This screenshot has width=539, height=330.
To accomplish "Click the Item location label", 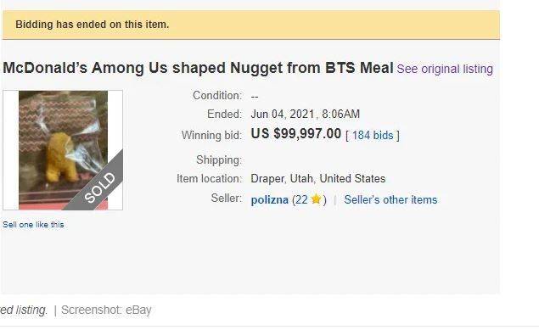I will point(210,178).
